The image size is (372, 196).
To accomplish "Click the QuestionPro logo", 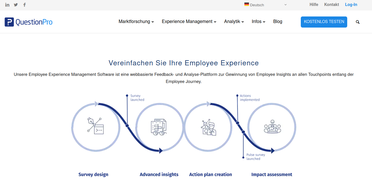I will coord(28,22).
